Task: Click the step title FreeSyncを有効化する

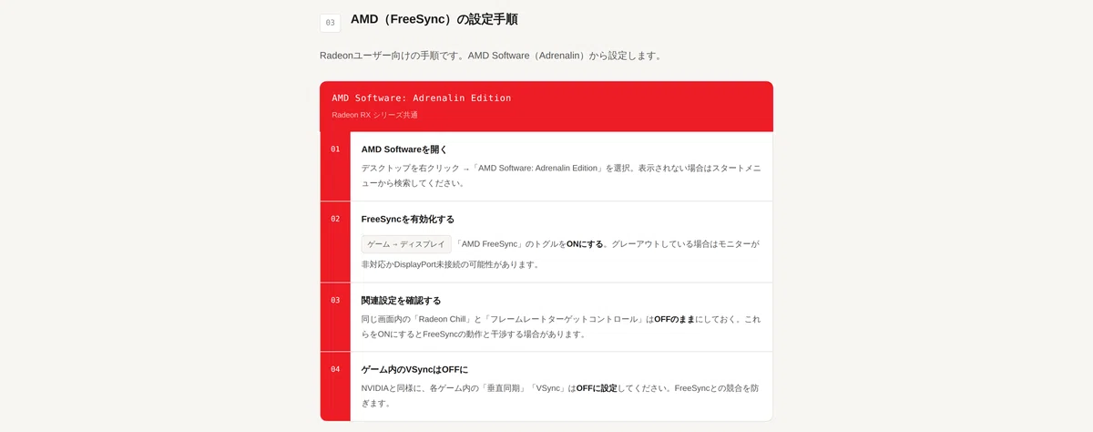Action: pyautogui.click(x=408, y=220)
